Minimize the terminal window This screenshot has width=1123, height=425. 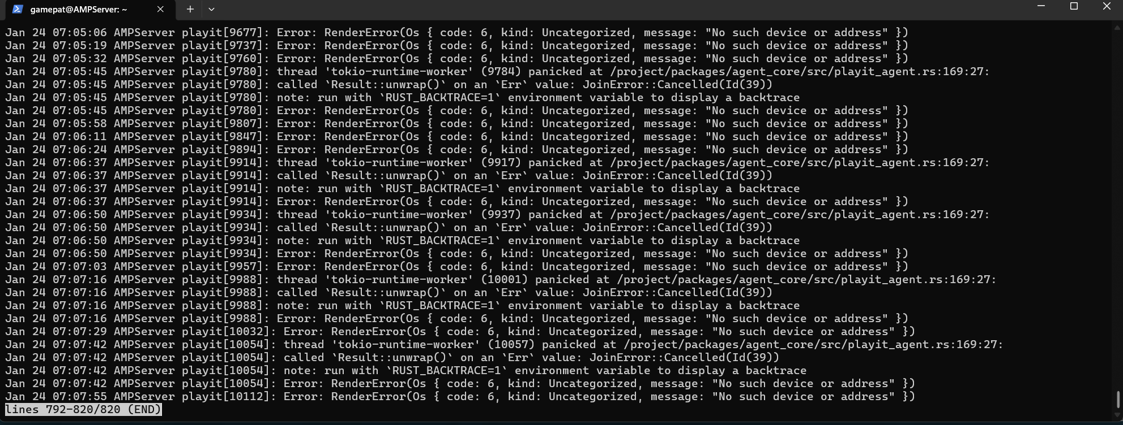coord(1041,6)
